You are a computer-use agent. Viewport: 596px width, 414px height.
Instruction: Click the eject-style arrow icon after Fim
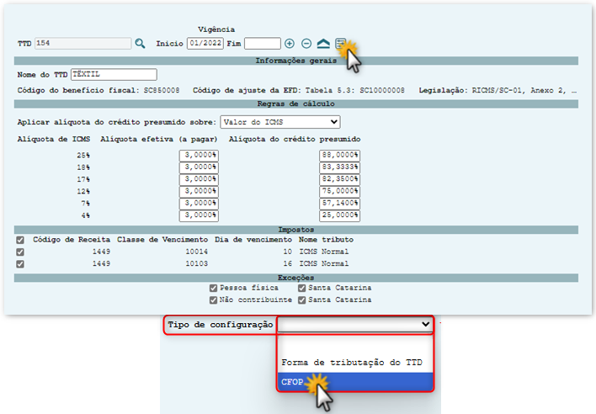(323, 43)
